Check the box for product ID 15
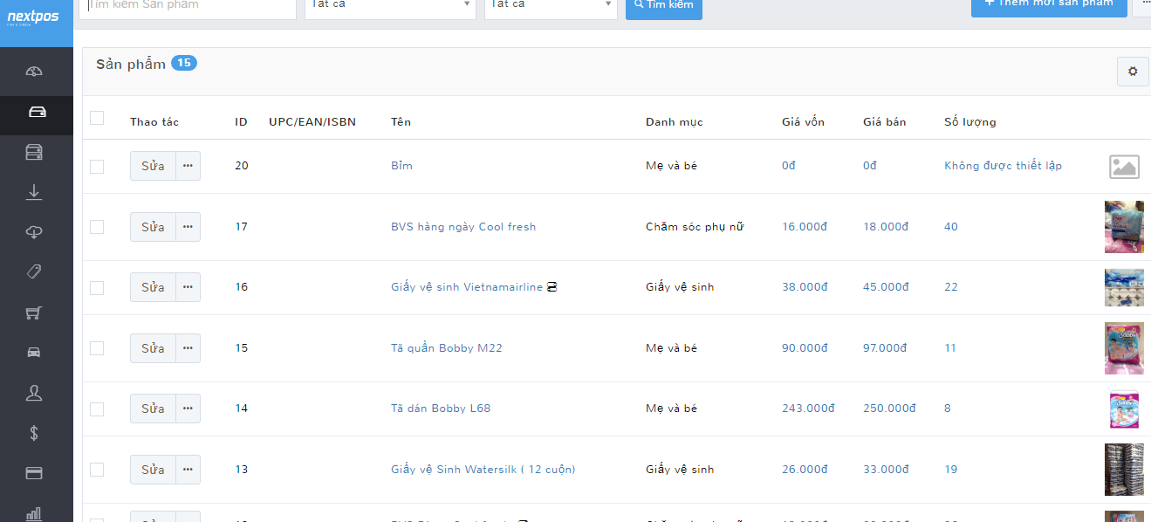The width and height of the screenshot is (1151, 522). (97, 348)
